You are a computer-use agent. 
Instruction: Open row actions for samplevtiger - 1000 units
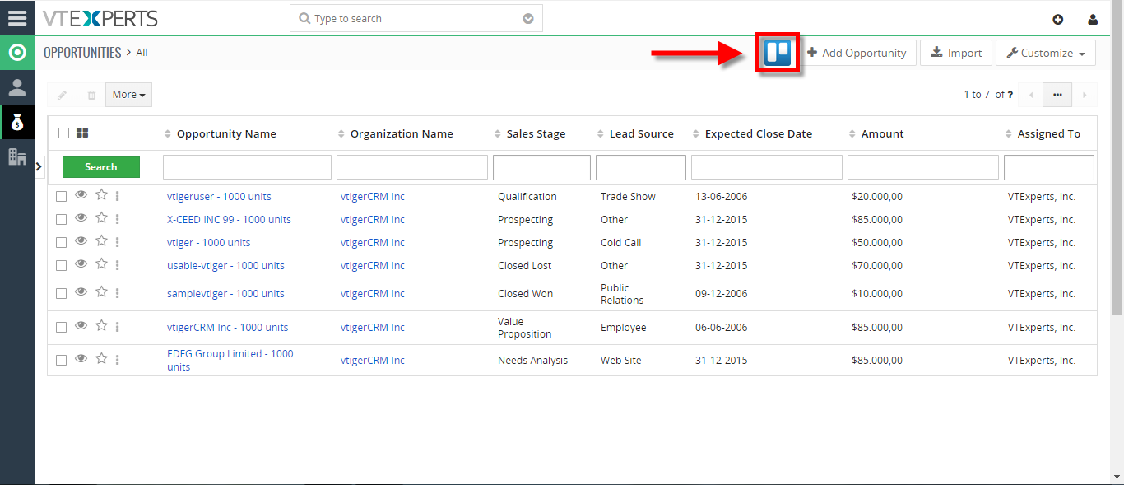click(x=118, y=293)
